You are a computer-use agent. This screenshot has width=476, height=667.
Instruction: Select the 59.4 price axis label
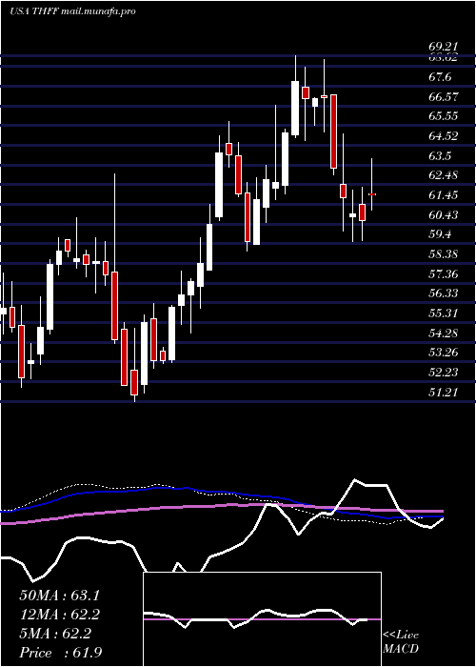(440, 234)
